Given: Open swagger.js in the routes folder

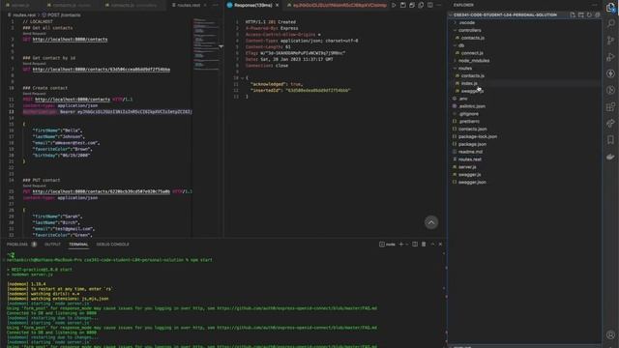Looking at the screenshot, I should pos(472,91).
